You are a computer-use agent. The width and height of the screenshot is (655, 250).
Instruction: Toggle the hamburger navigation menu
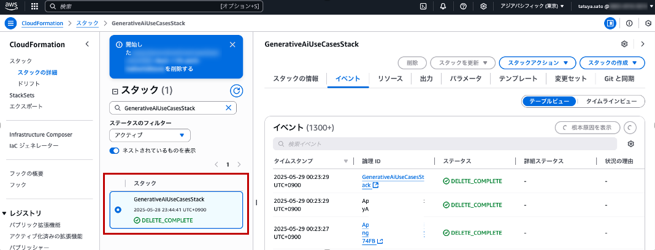point(10,23)
